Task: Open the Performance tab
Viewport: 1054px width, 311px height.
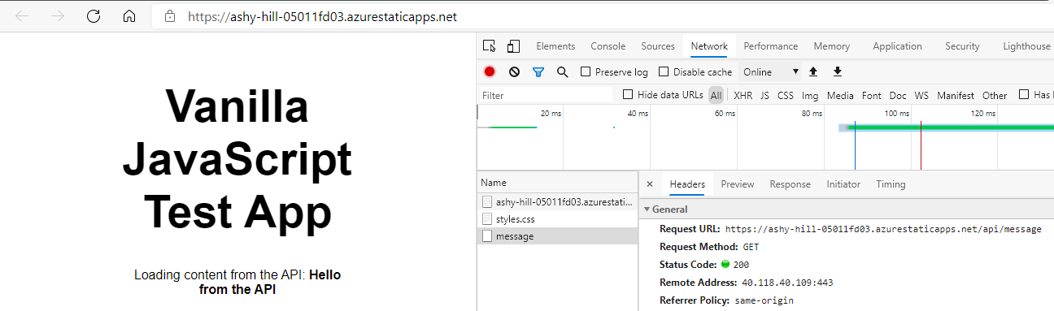Action: point(771,46)
